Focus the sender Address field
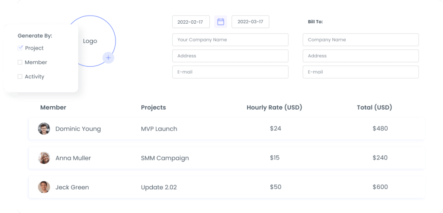443x213 pixels. (230, 56)
